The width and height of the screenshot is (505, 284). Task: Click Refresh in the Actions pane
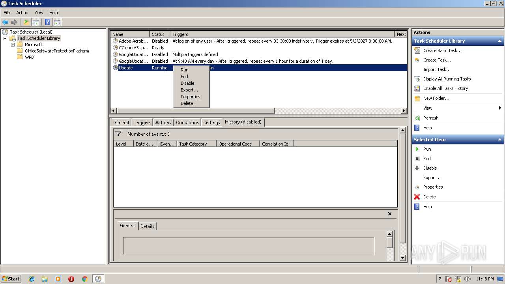coord(431,118)
